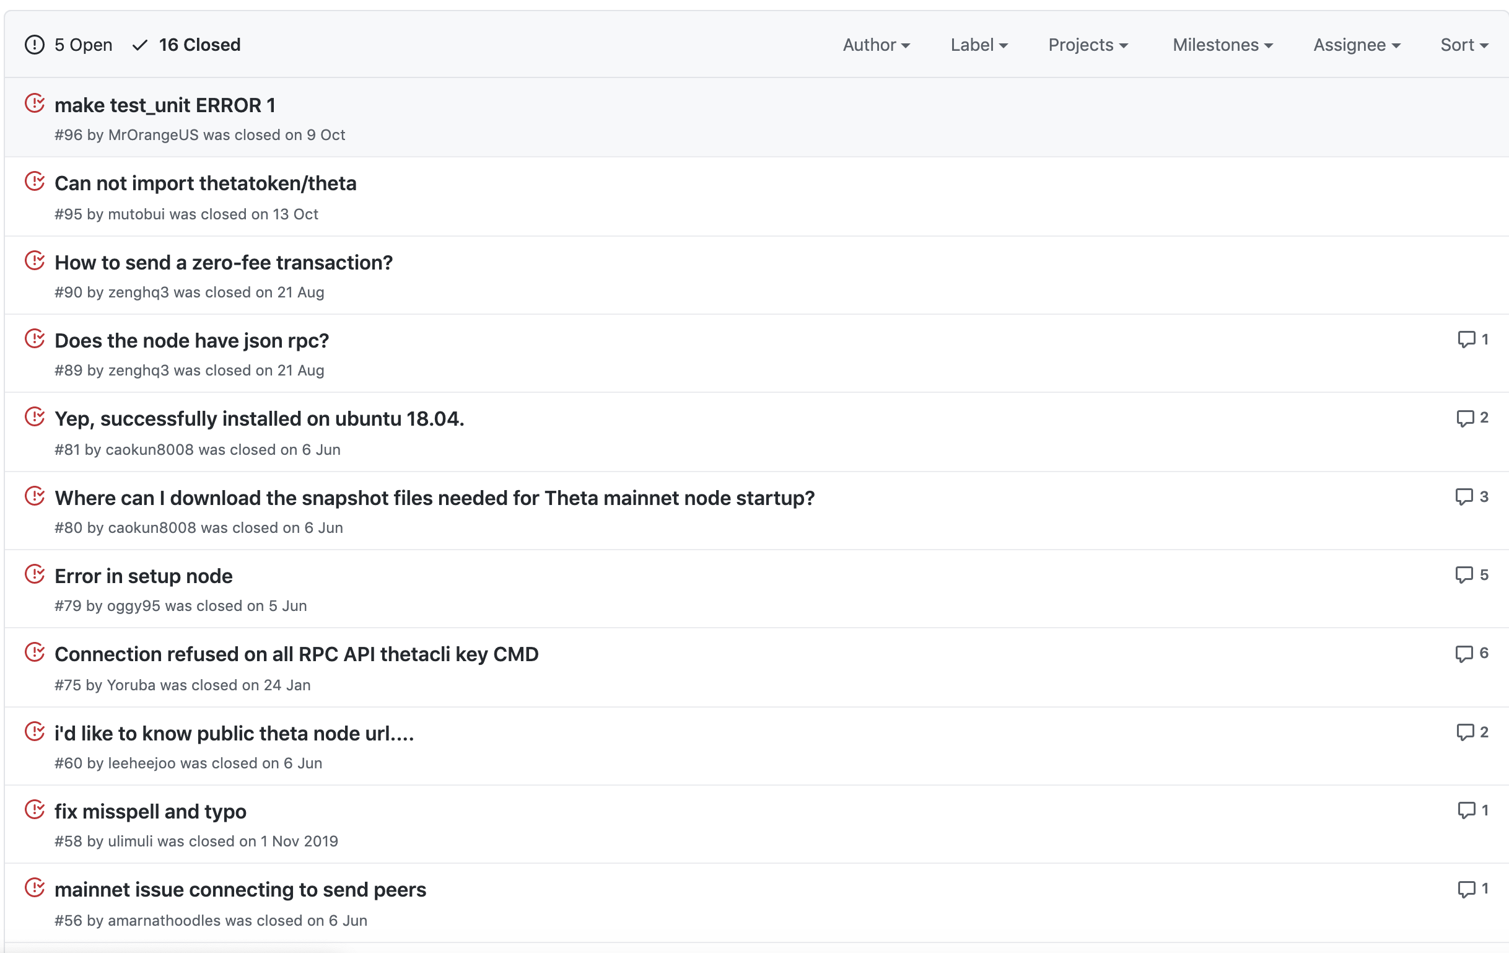Viewport: 1509px width, 953px height.
Task: Open the Assignee filter menu
Action: coord(1356,45)
